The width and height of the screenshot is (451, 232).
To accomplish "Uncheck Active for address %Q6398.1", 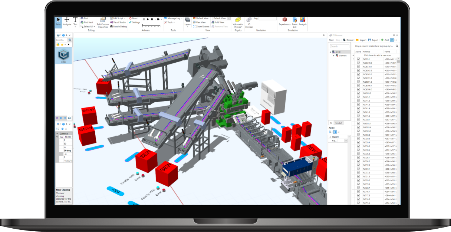I will point(358,86).
